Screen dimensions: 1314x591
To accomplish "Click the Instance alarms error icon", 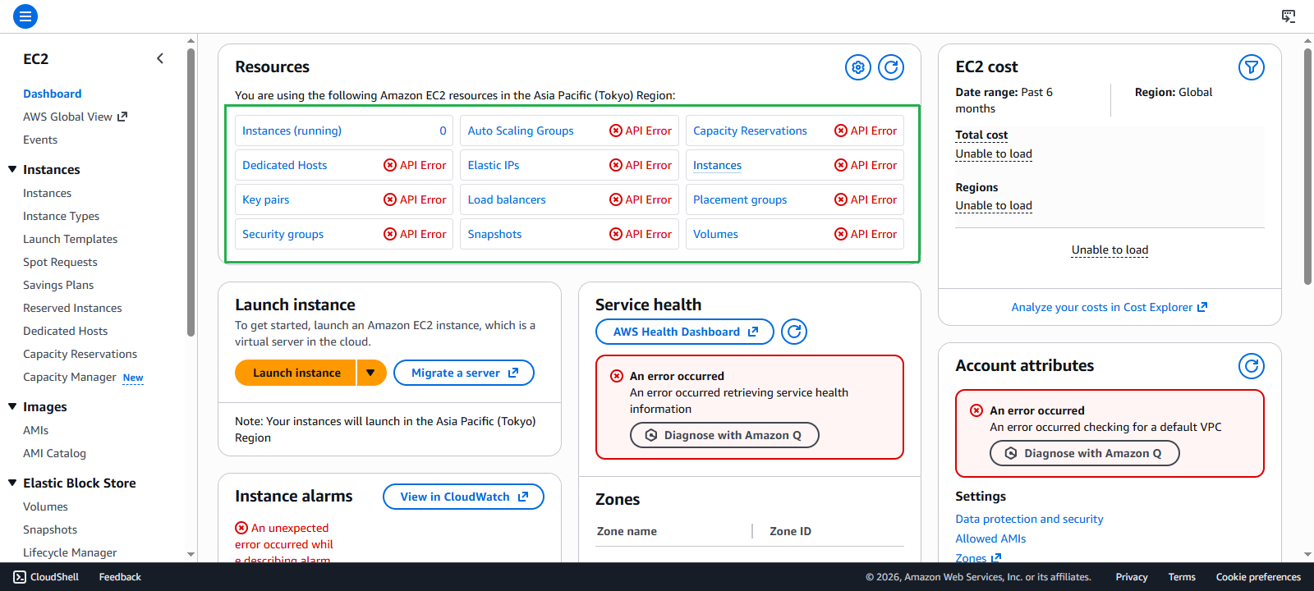I will pyautogui.click(x=241, y=528).
